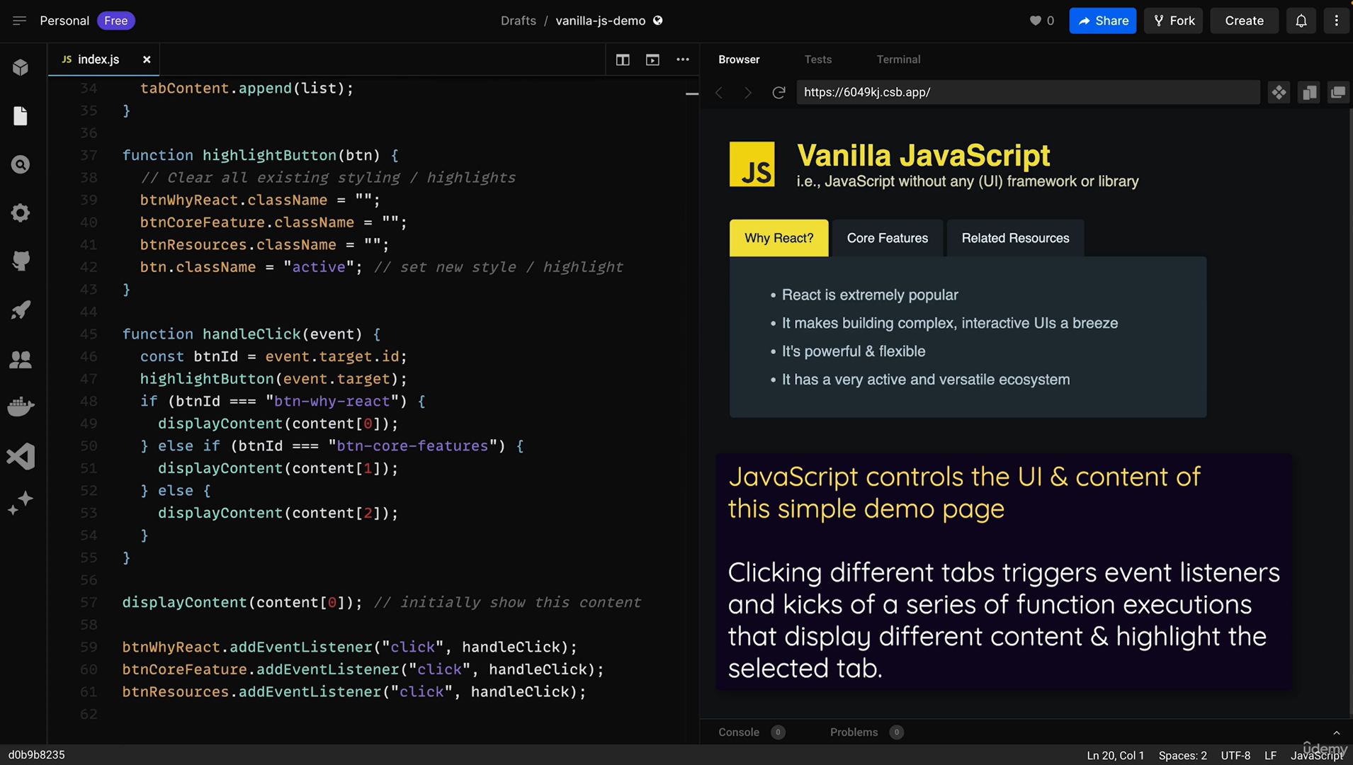Open the notifications bell
Screen dimensions: 1353x765
click(1301, 21)
